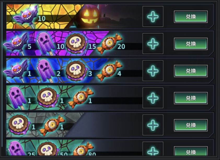Click the plus slot in the gray row
The width and height of the screenshot is (220, 160).
point(153,125)
